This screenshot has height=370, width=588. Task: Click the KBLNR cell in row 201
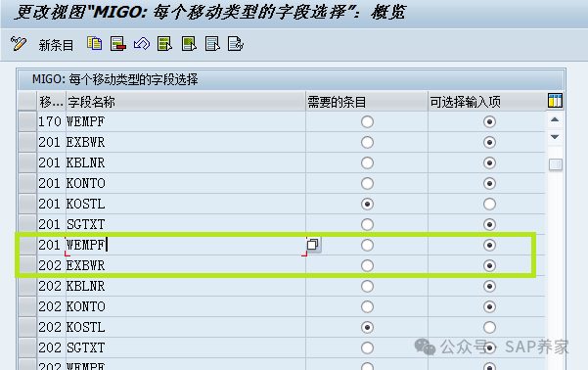(x=186, y=162)
